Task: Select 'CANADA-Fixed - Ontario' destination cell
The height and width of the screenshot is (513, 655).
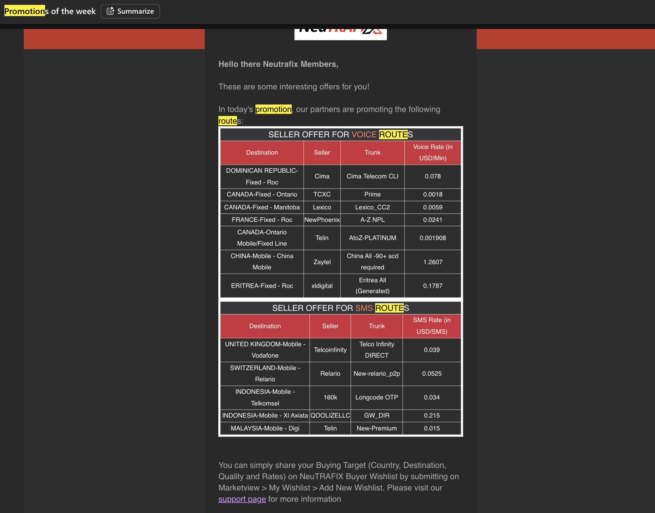Action: (262, 194)
